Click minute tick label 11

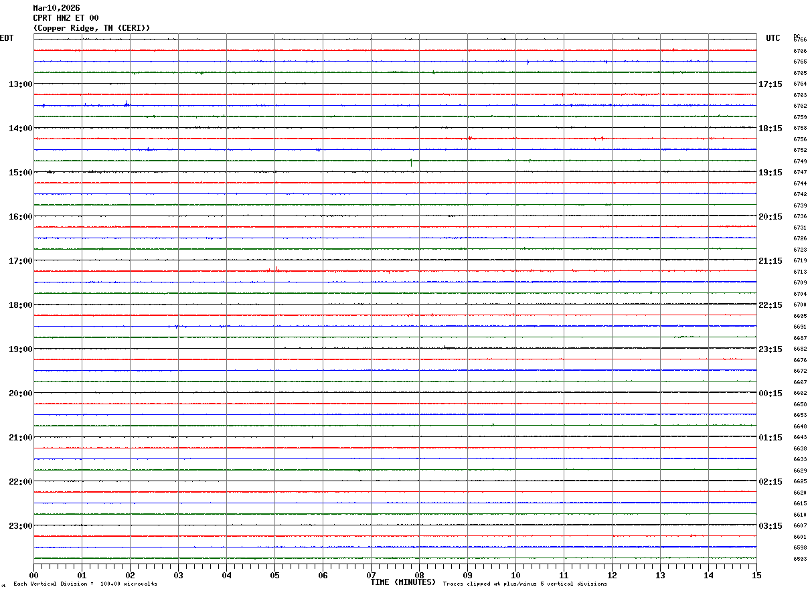coord(564,575)
